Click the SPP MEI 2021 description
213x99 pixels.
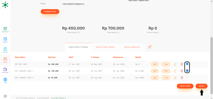(x=21, y=64)
